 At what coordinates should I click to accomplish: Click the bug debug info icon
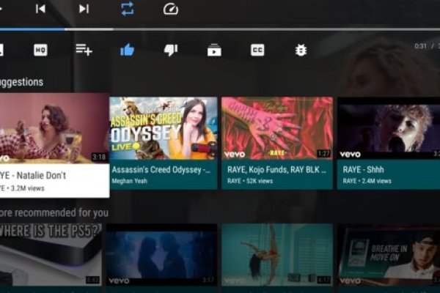(301, 50)
